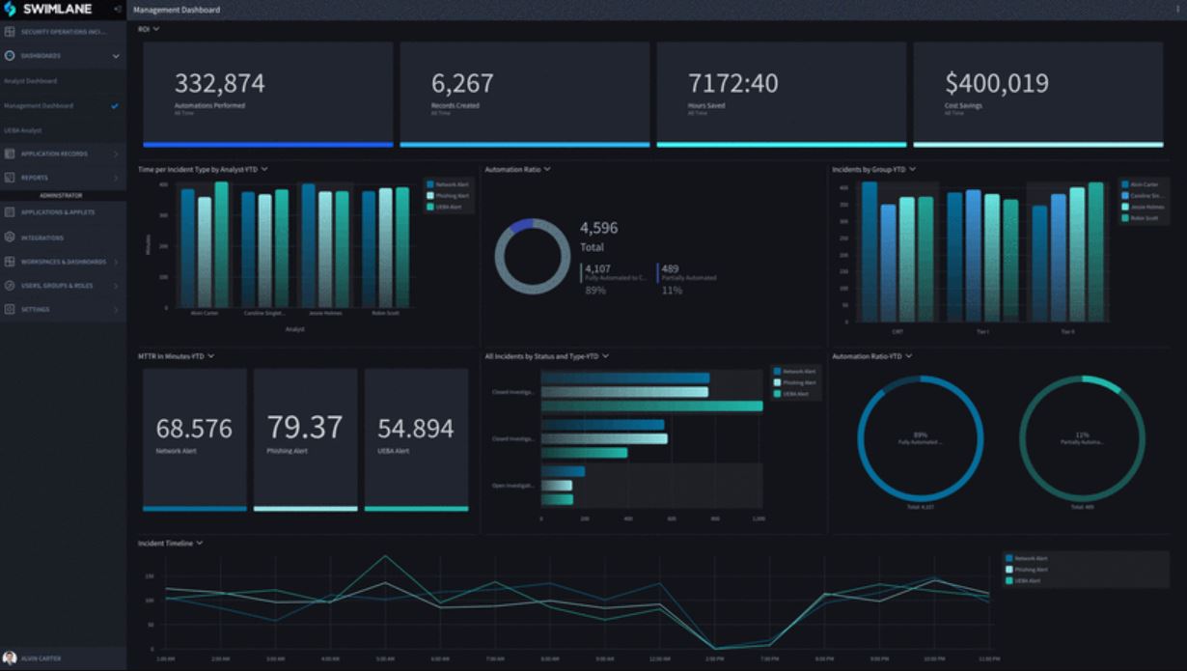Open Automation Ratio-YTD dropdown
Screen dimensions: 1187x671
(x=909, y=356)
